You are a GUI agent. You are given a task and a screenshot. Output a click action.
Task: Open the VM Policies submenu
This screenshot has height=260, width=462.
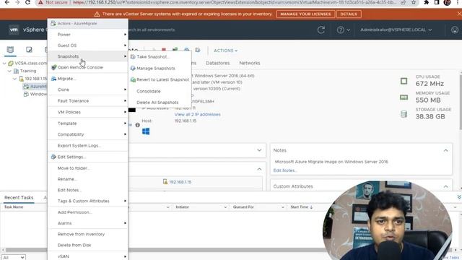coord(88,112)
